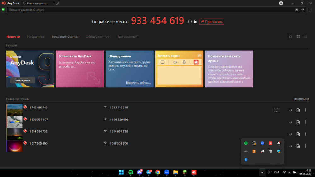Select the Избранные tab
This screenshot has height=177, width=315.
36,37
